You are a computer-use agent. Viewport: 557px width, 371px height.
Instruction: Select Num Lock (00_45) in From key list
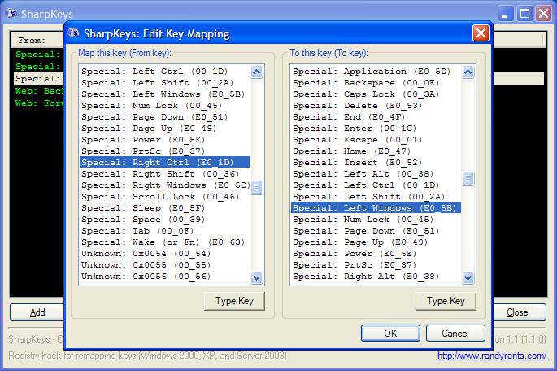tap(164, 106)
